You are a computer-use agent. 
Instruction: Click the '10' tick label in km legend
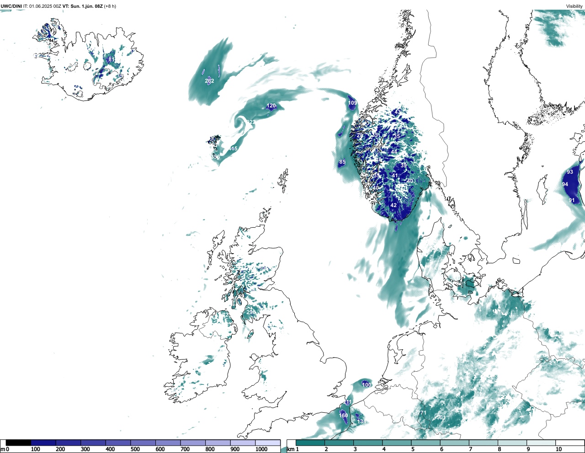(x=558, y=449)
